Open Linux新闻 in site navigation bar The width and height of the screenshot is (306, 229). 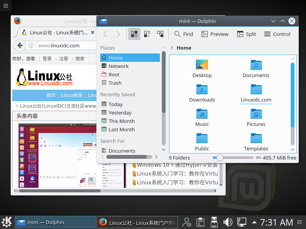72,95
